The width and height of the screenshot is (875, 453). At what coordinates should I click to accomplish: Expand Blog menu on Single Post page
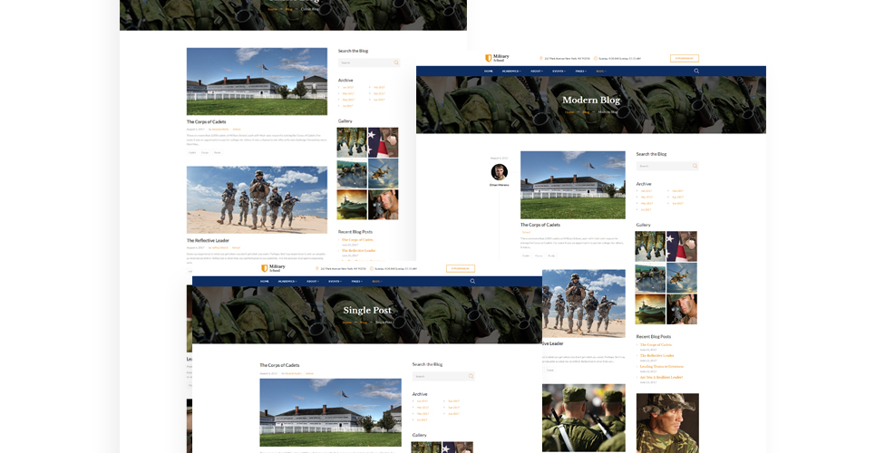point(377,281)
